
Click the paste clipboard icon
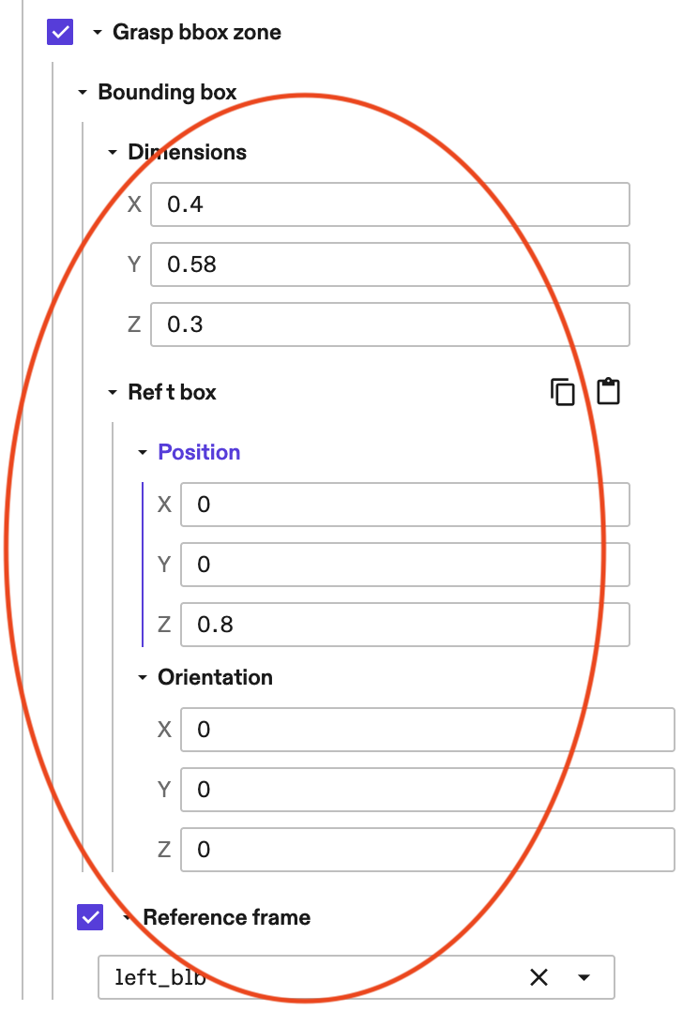(608, 392)
